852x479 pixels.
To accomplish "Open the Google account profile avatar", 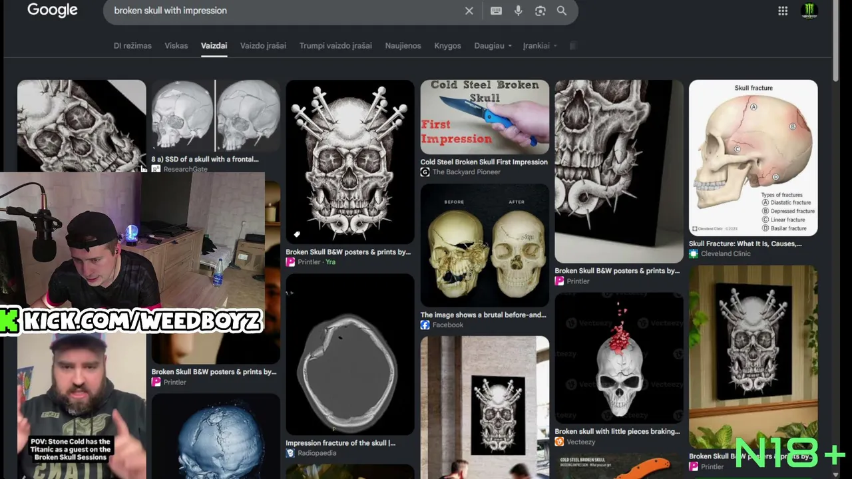I will tap(809, 11).
